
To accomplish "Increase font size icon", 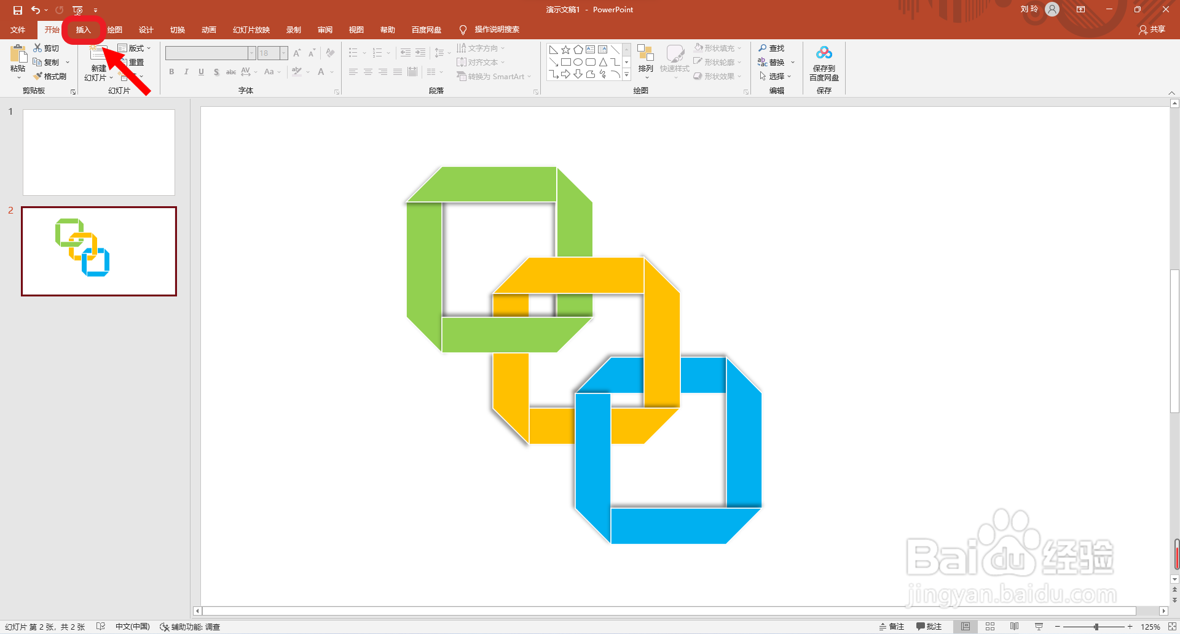I will click(297, 53).
